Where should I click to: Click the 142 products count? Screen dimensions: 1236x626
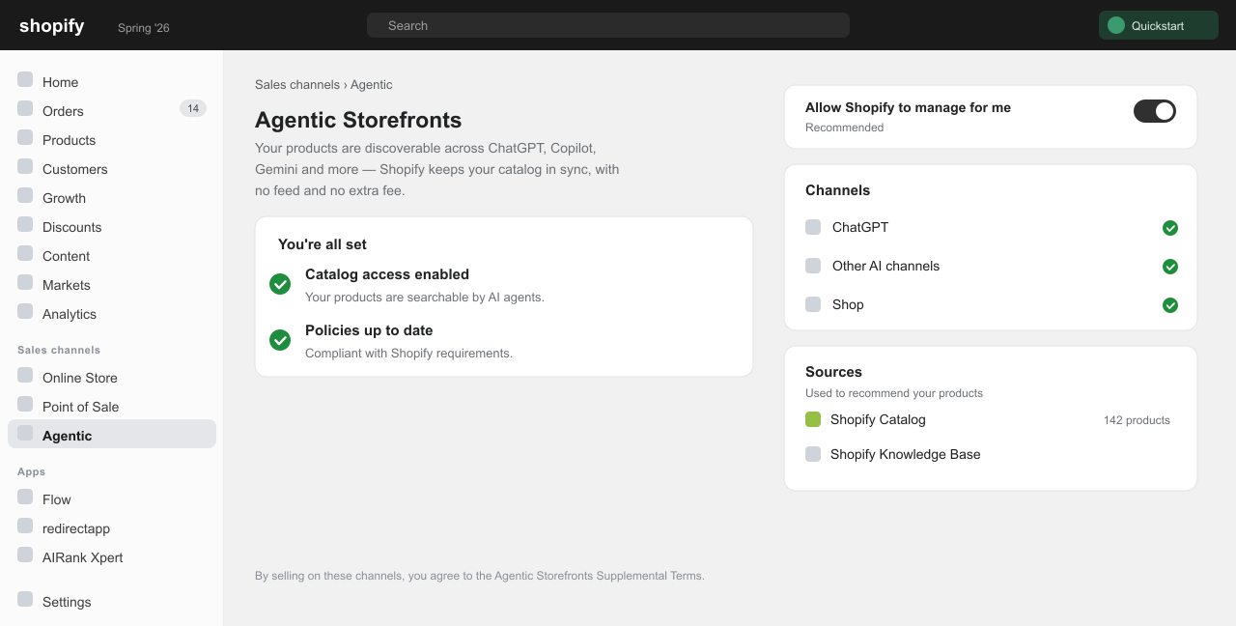click(x=1137, y=420)
